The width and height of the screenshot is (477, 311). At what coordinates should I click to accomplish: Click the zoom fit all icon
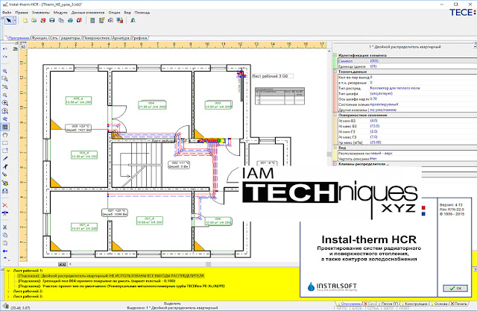(x=5, y=111)
